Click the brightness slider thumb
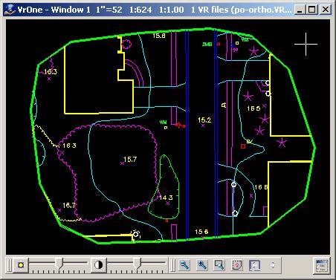 point(59,264)
